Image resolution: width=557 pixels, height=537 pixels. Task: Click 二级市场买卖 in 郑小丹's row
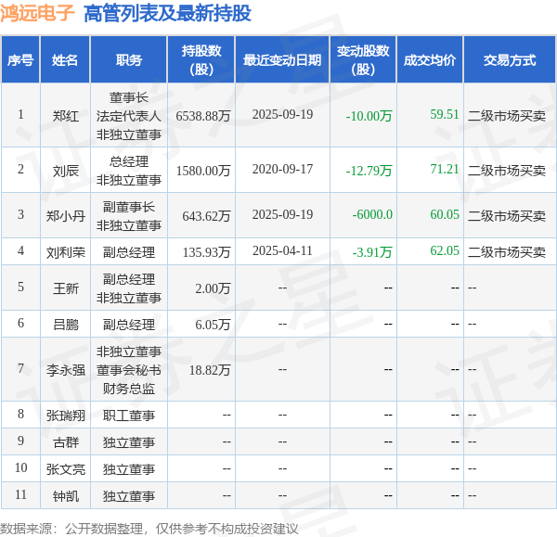507,216
